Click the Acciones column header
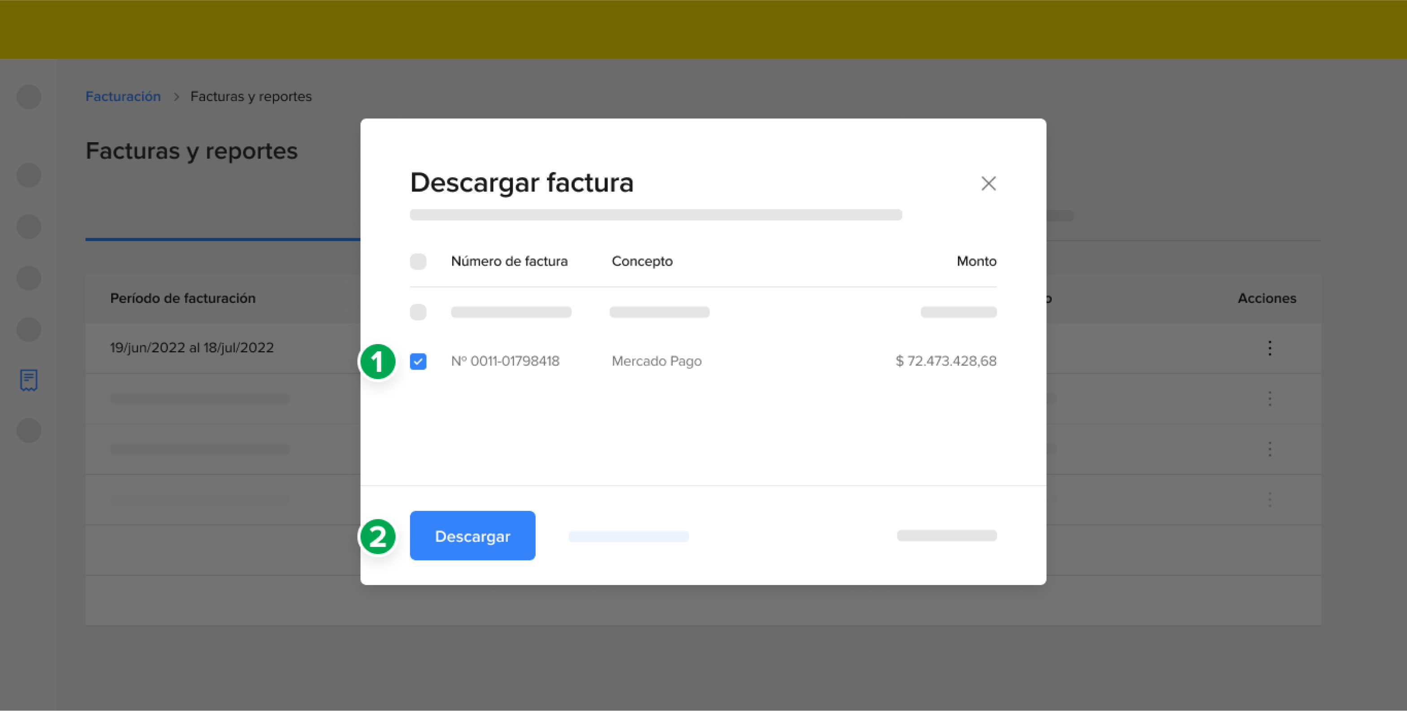 point(1267,298)
